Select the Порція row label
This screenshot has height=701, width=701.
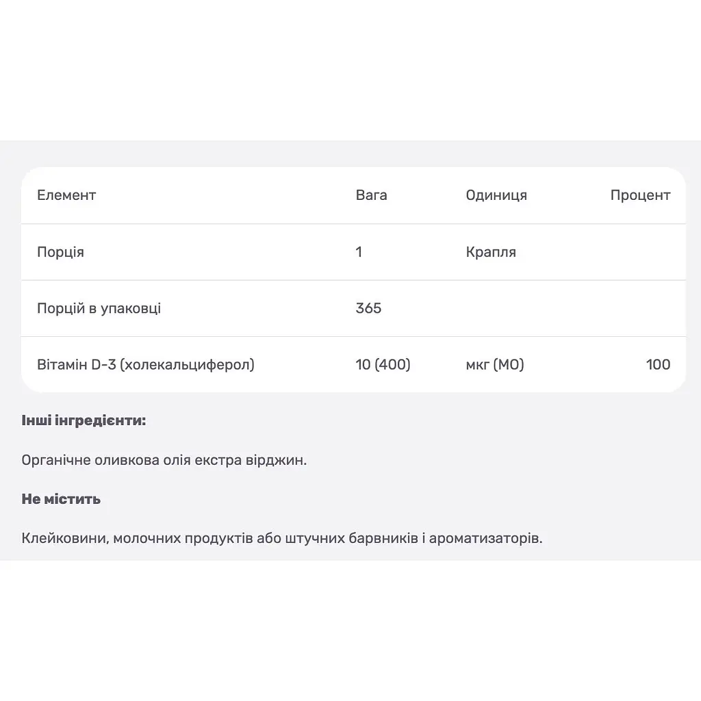click(60, 252)
